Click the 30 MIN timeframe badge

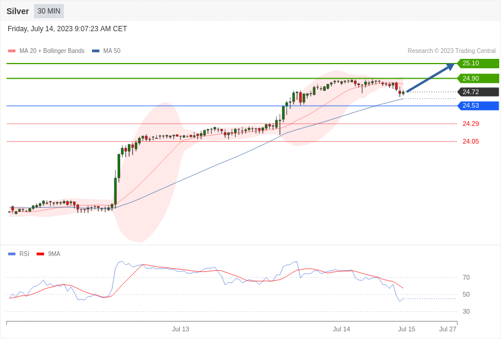point(49,11)
